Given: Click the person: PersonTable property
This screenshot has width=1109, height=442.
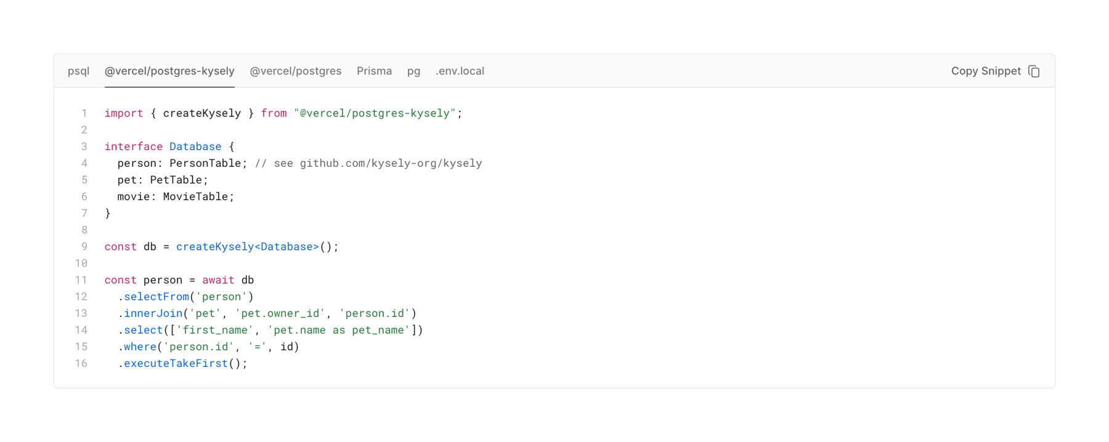Looking at the screenshot, I should pyautogui.click(x=182, y=163).
